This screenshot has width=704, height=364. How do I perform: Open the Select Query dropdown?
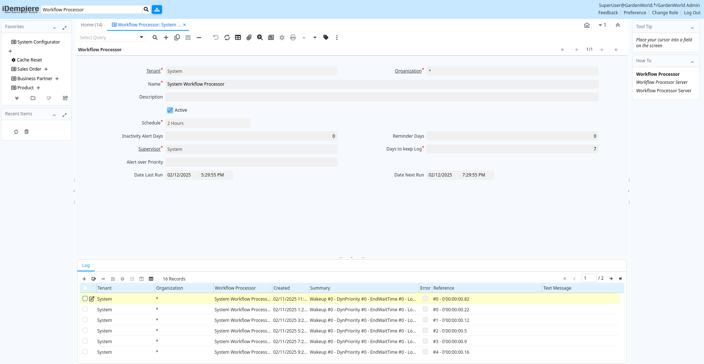point(142,37)
